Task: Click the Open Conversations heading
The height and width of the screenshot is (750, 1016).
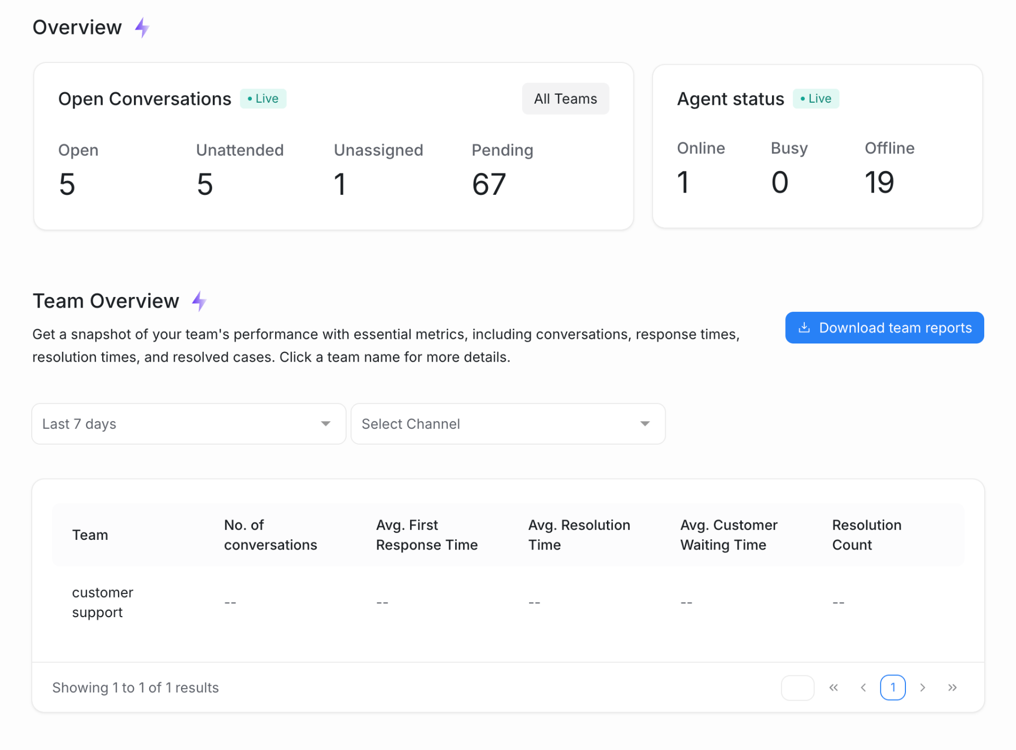Action: [144, 99]
